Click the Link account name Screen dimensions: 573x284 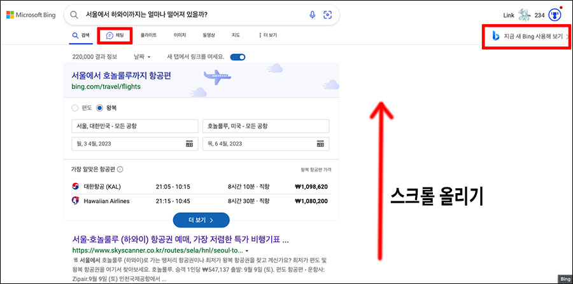pyautogui.click(x=508, y=15)
